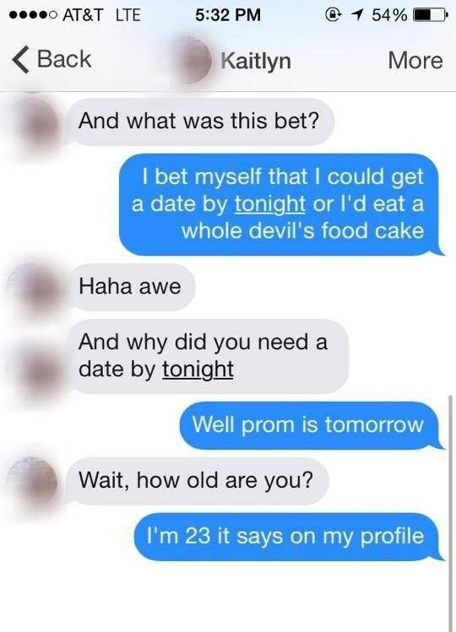Tap the Back chevron arrow
This screenshot has height=632, width=456.
20,60
